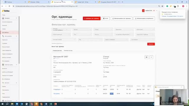This screenshot has height=106, width=189.
Task: Collapse the sidebar tools section with its chevron
Action: [x=17, y=36]
